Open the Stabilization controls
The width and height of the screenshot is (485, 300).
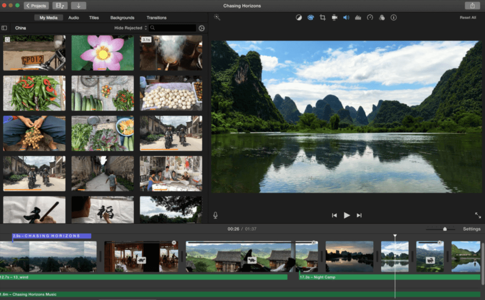(334, 18)
